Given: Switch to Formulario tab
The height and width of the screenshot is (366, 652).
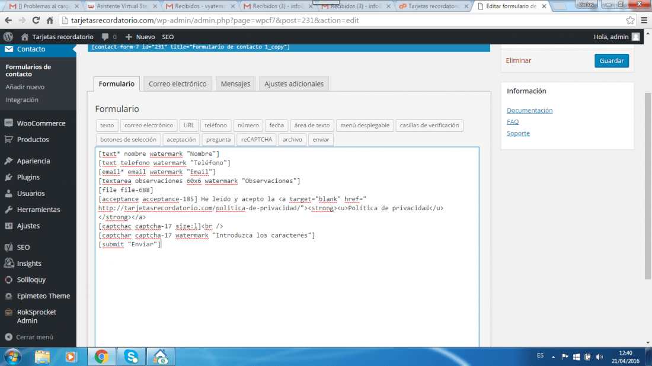Looking at the screenshot, I should [x=116, y=84].
